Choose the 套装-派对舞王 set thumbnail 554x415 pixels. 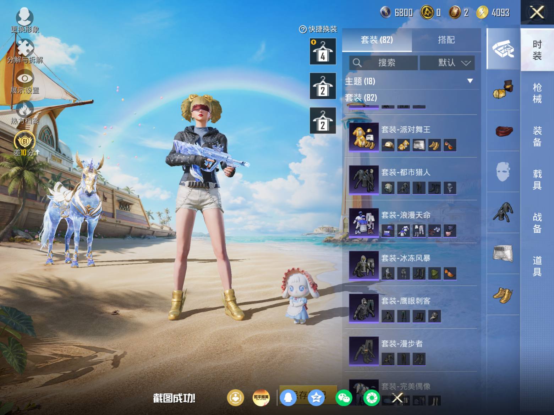coord(364,137)
